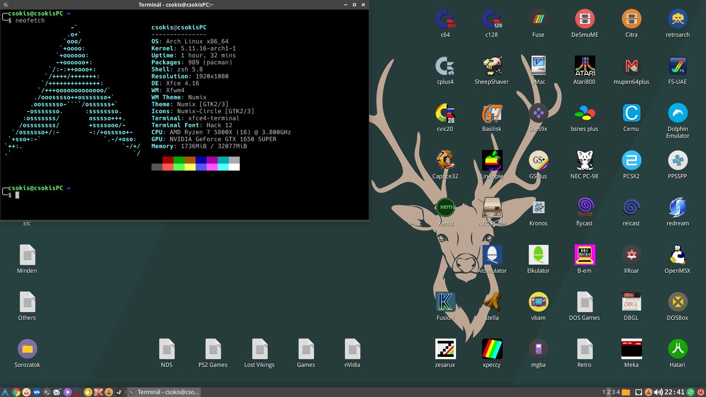Launch DeSmuME from the desktop

(585, 19)
